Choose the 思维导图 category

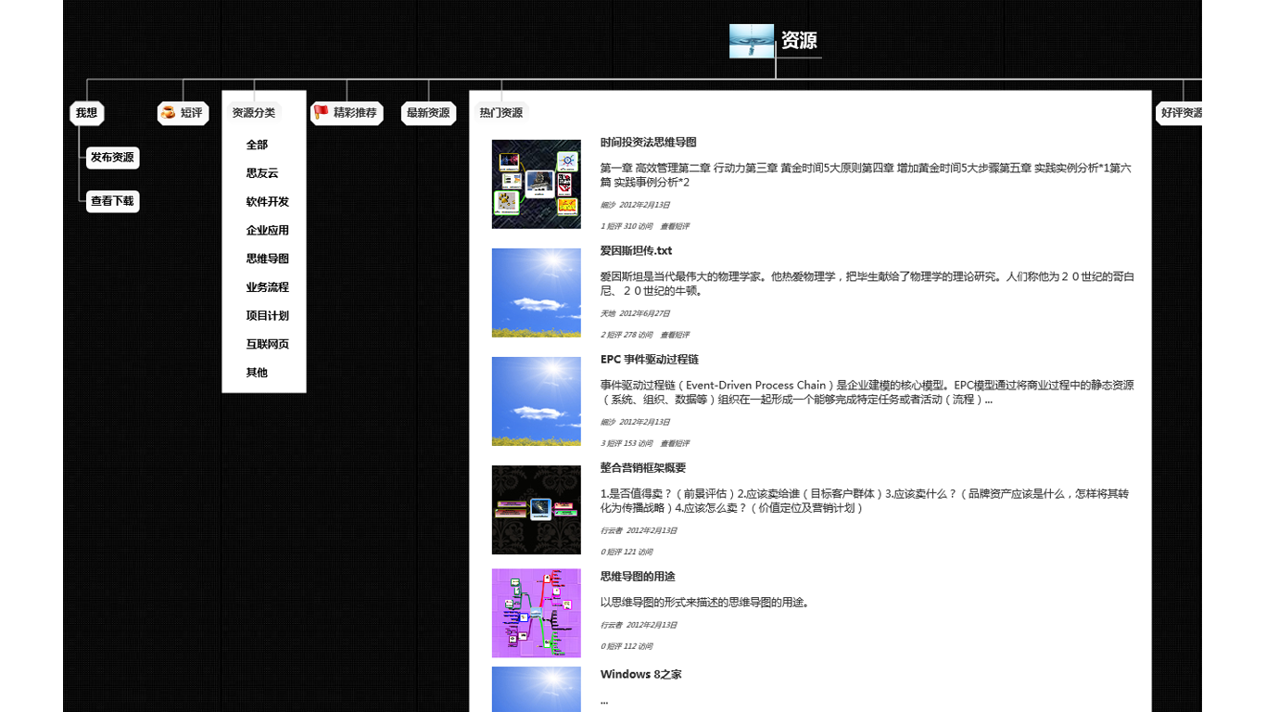[x=268, y=259]
